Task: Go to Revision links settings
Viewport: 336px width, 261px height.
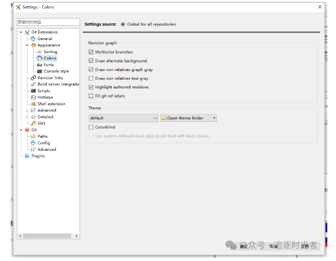Action: [50, 78]
